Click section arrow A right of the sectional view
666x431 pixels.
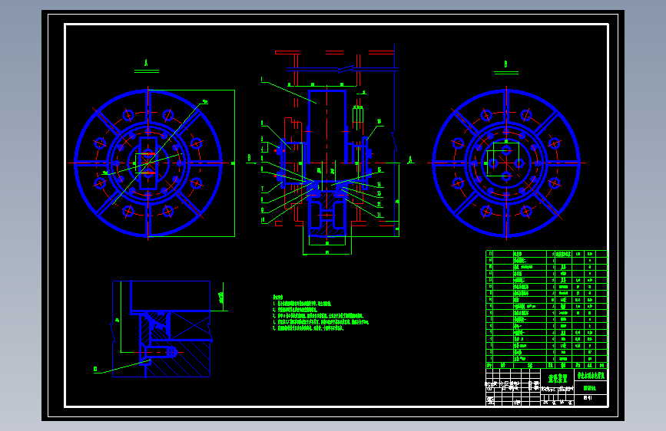click(410, 160)
